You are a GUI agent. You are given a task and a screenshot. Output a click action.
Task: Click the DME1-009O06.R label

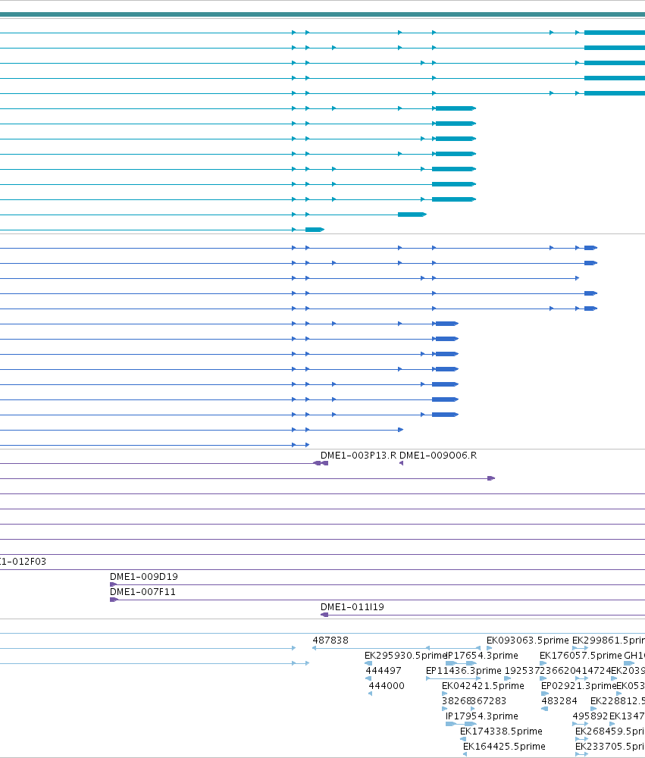click(x=438, y=456)
